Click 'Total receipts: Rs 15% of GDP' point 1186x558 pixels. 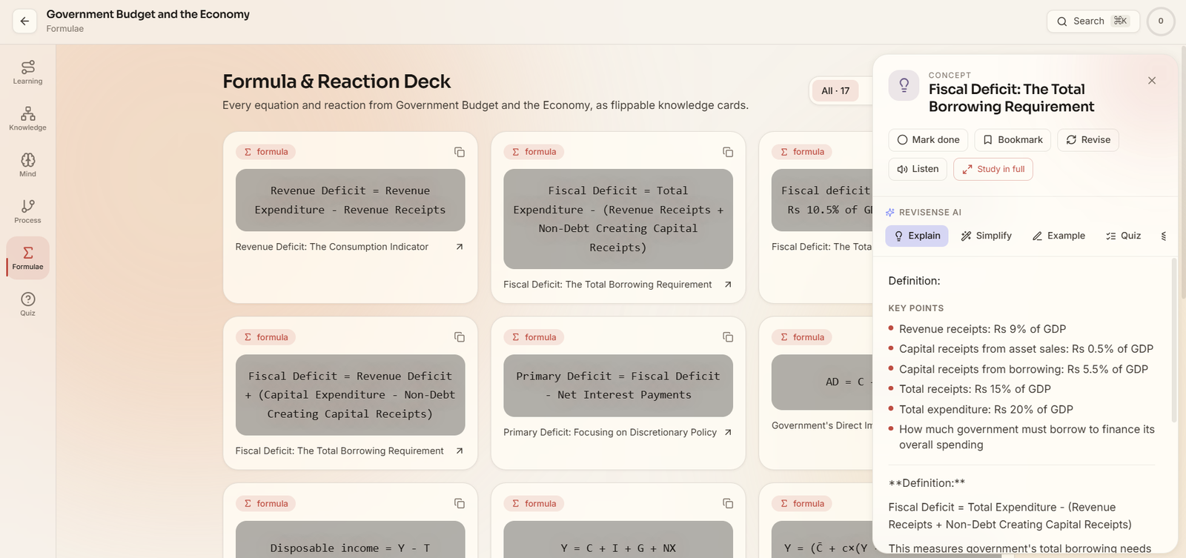coord(975,389)
